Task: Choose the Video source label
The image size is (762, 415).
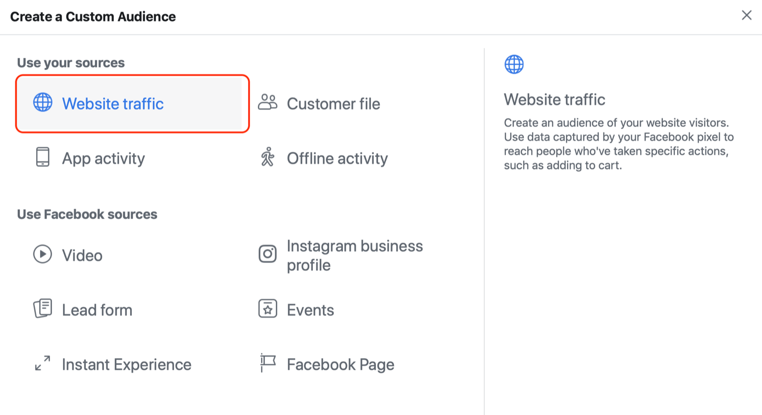Action: tap(82, 255)
